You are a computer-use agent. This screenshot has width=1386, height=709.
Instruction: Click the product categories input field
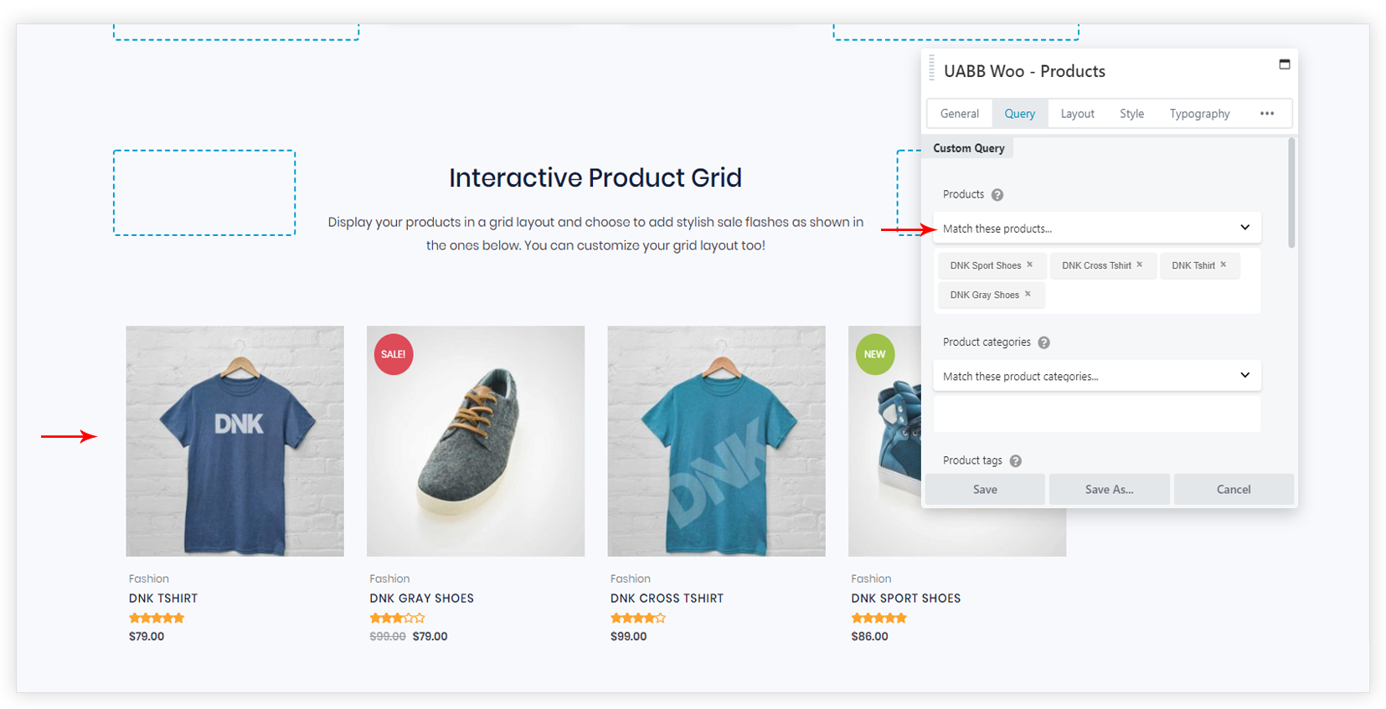[1096, 414]
